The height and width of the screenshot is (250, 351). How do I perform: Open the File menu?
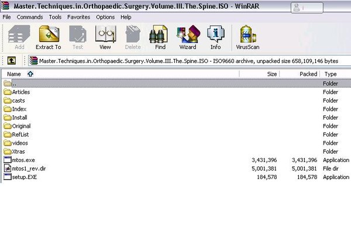(7, 17)
